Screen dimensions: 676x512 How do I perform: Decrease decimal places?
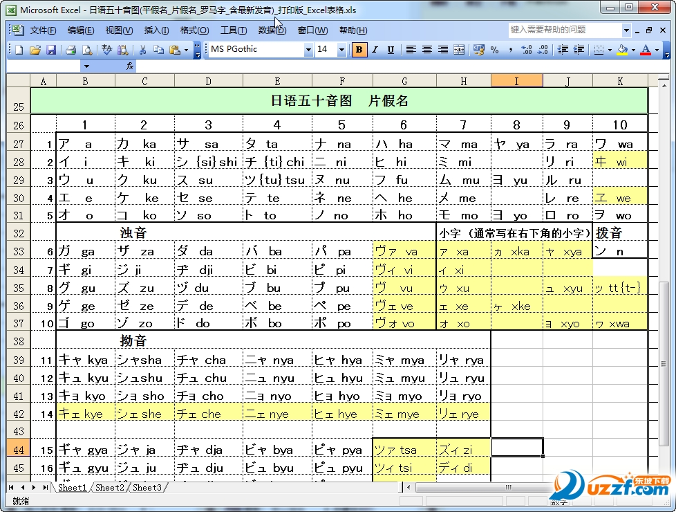543,50
